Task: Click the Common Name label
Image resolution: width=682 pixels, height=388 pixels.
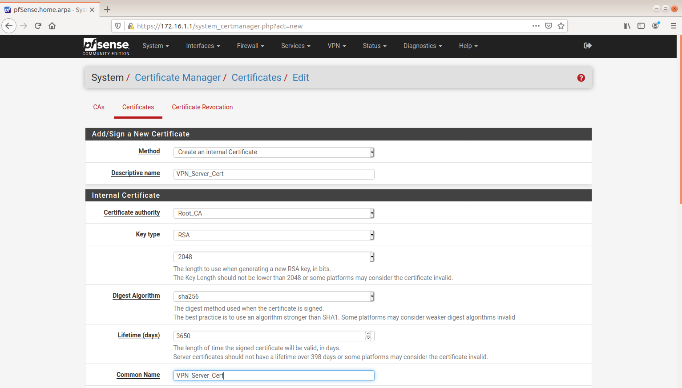Action: (138, 375)
